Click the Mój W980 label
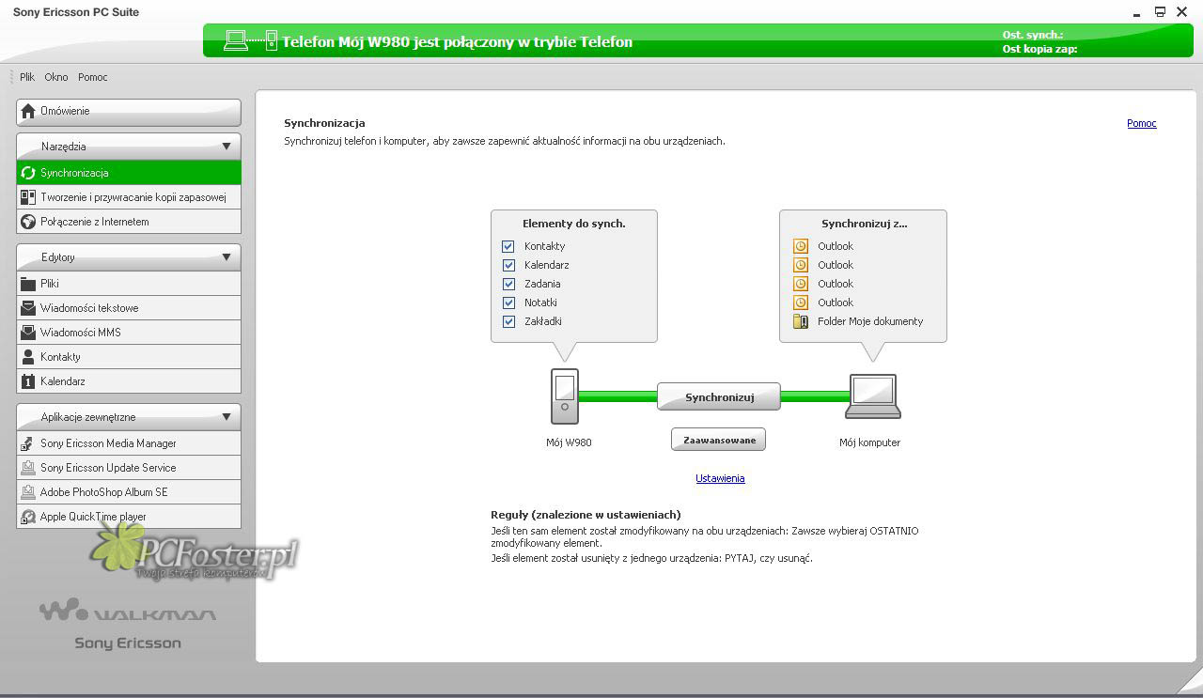Image resolution: width=1203 pixels, height=698 pixels. [569, 442]
